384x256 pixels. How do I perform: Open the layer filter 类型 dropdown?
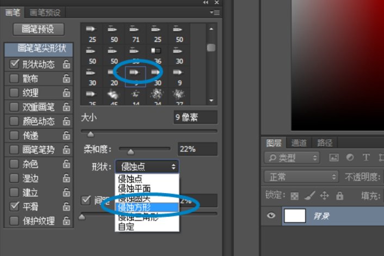[x=291, y=158]
